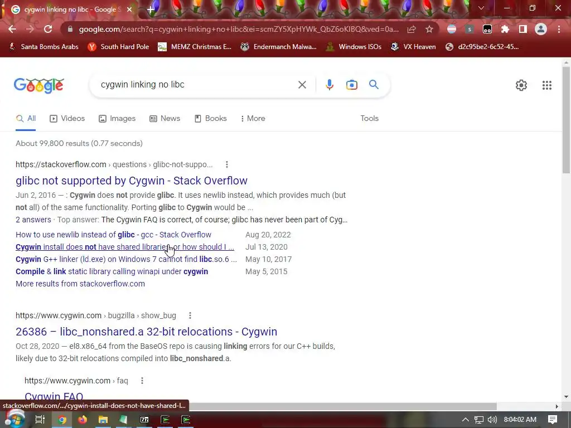Show hidden system tray icons
Image resolution: width=571 pixels, height=428 pixels.
465,420
